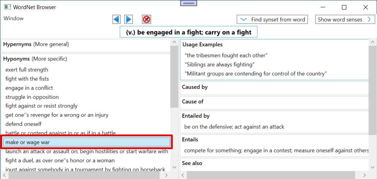The height and width of the screenshot is (179, 377).
Task: Go forward with the right arrow icon
Action: pos(129,19)
